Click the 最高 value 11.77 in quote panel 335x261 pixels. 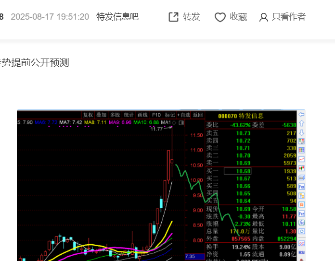(289, 217)
